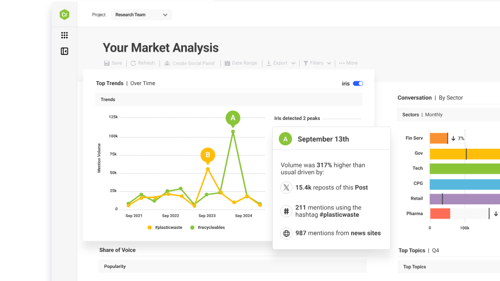Select the Top Trends tab
Screen dimensions: 500x281
coord(109,83)
